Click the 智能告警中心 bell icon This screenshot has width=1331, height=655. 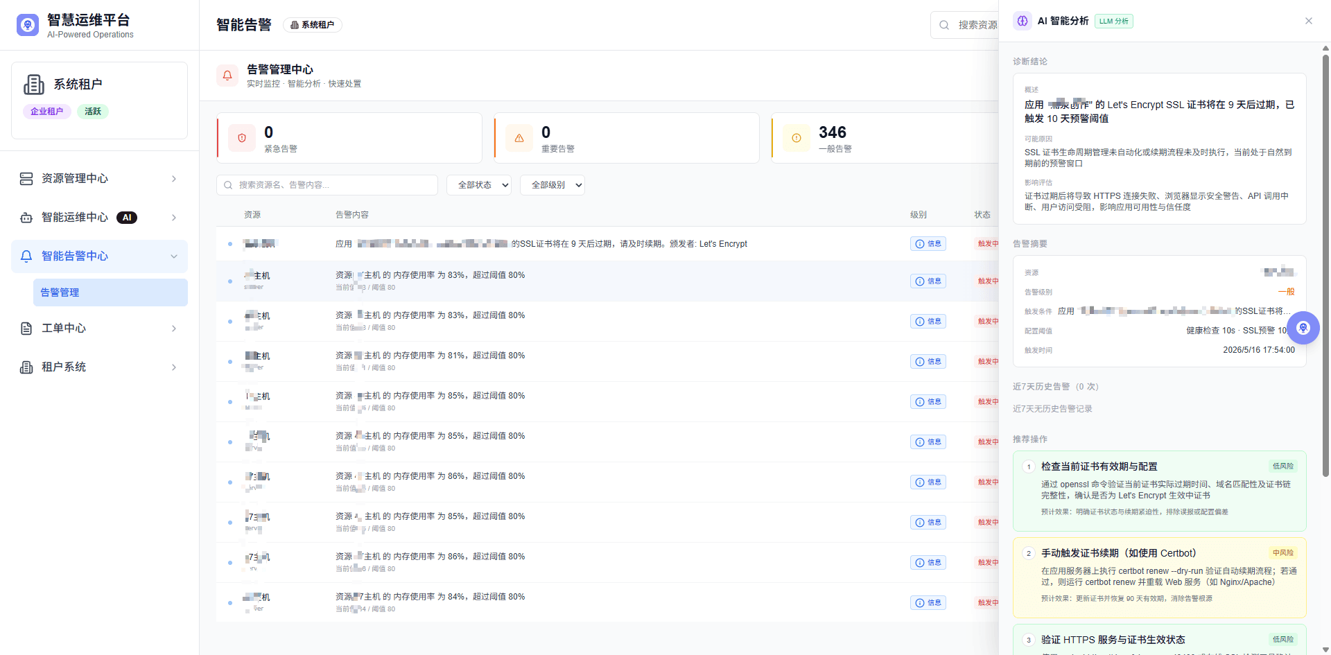pos(26,256)
